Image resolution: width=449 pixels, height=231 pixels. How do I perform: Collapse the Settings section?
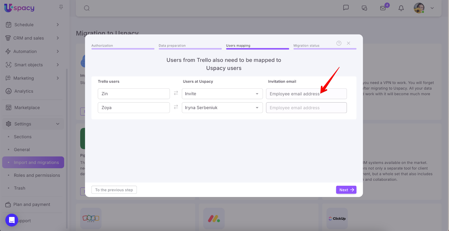coord(58,124)
